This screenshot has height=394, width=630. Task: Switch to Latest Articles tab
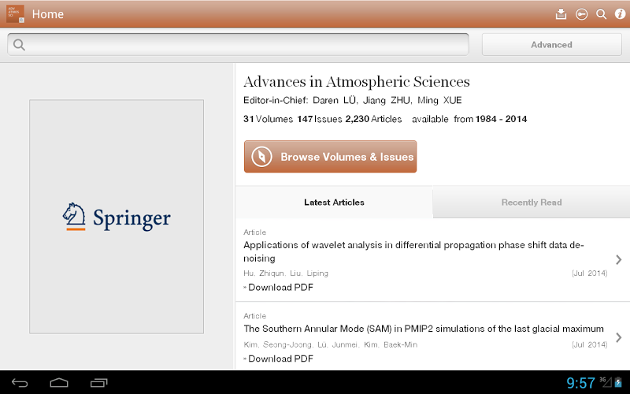pos(334,203)
